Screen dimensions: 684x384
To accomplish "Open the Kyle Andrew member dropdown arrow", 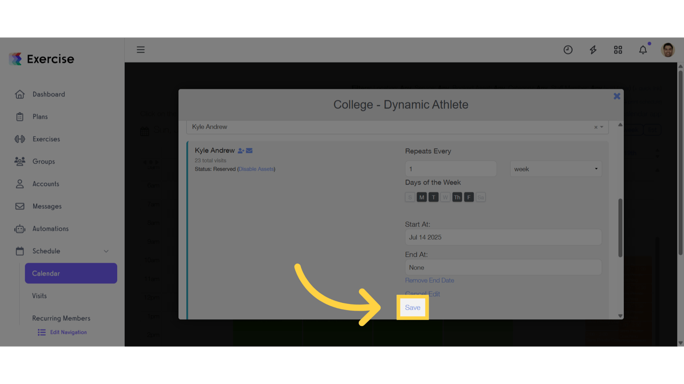I will [602, 127].
